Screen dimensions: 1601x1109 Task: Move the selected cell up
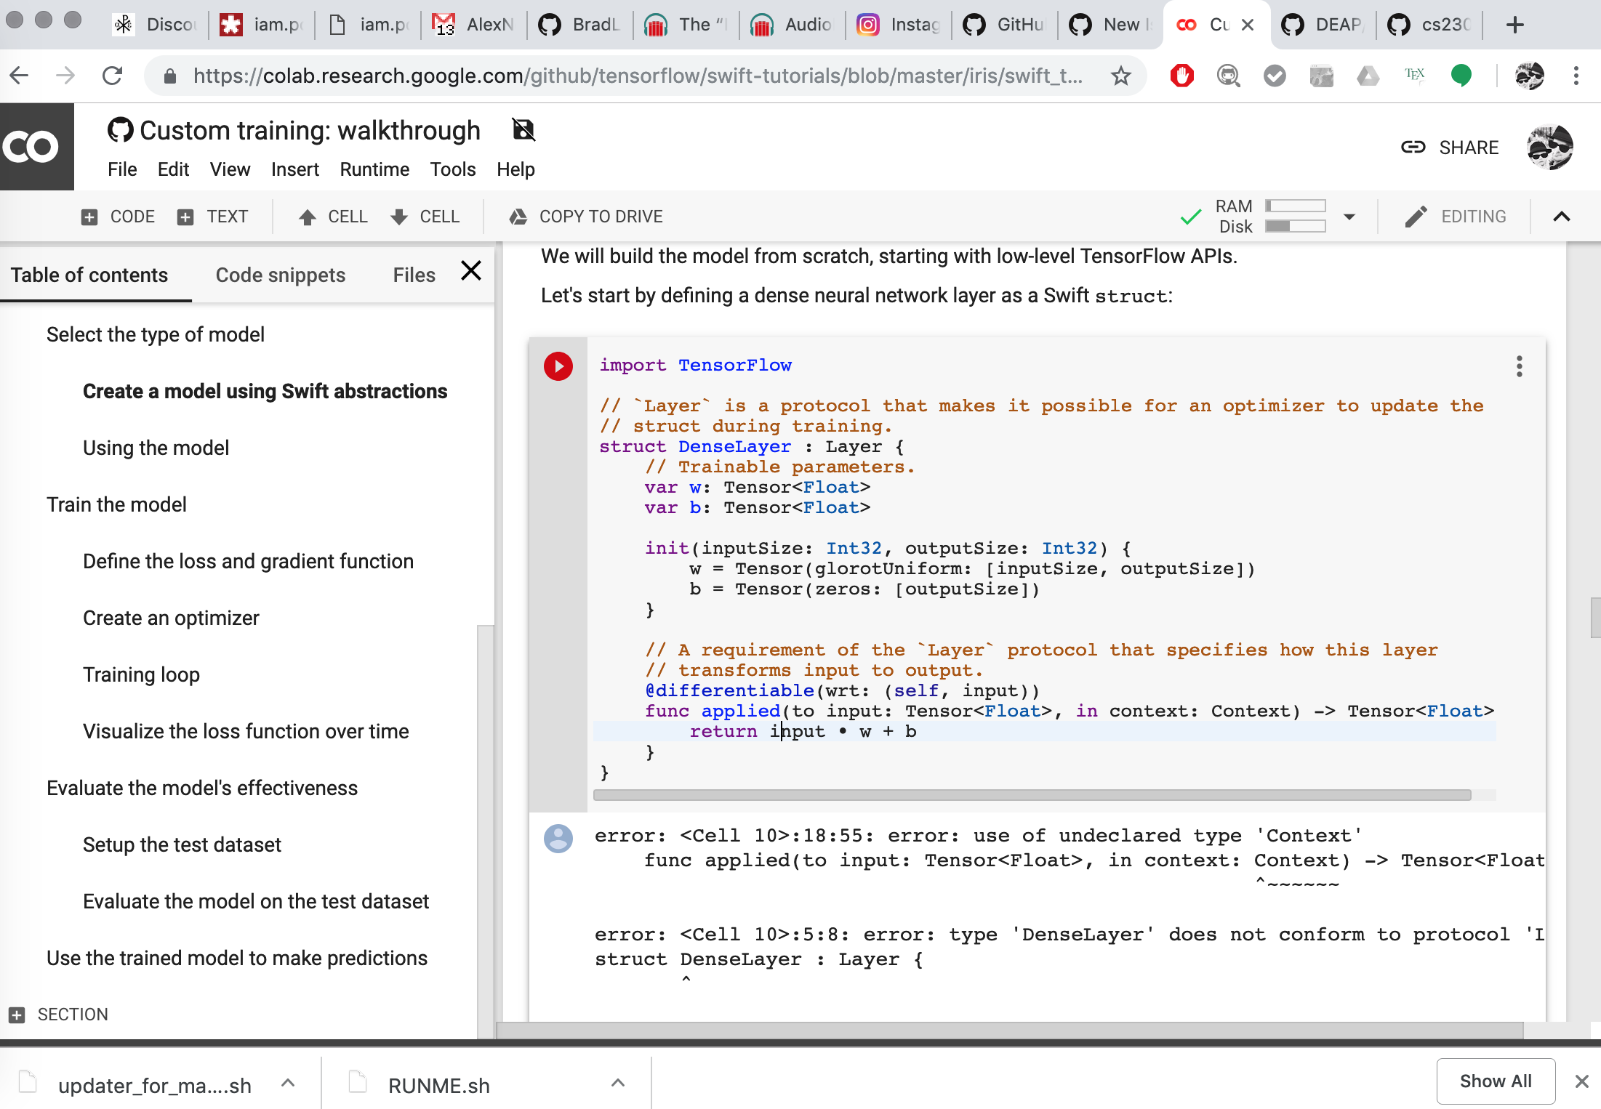click(332, 217)
